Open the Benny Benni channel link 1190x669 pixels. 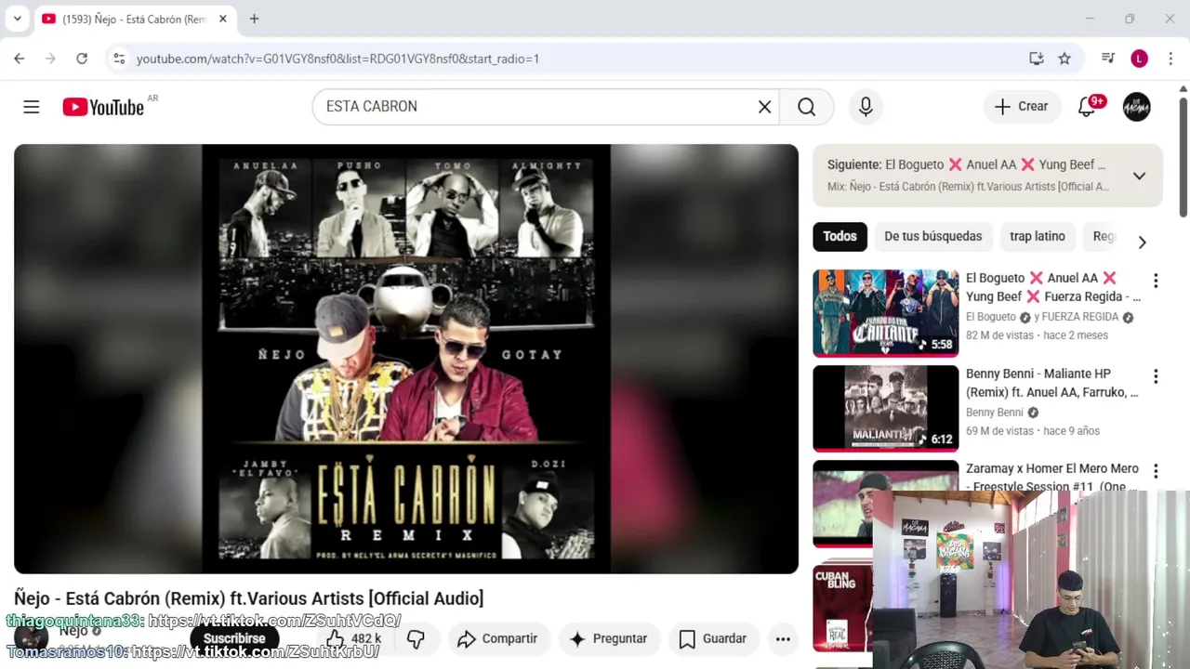995,413
